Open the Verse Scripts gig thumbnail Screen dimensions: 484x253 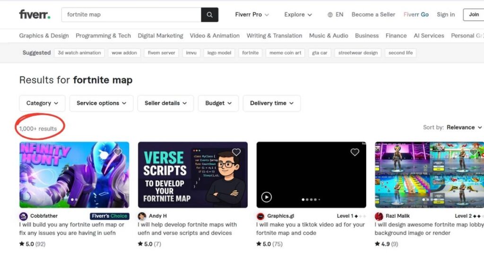[x=193, y=175]
